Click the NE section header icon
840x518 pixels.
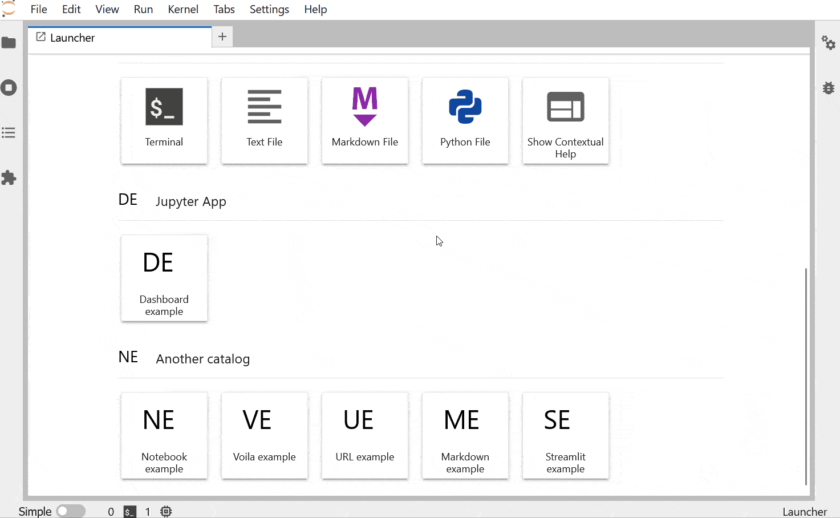pyautogui.click(x=128, y=357)
